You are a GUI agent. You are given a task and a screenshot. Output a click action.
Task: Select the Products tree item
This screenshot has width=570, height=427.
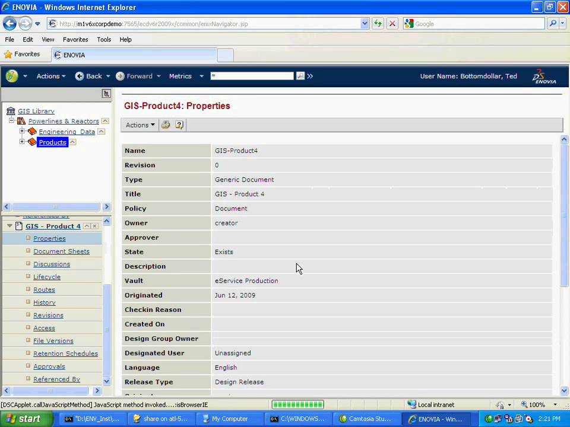tap(52, 142)
